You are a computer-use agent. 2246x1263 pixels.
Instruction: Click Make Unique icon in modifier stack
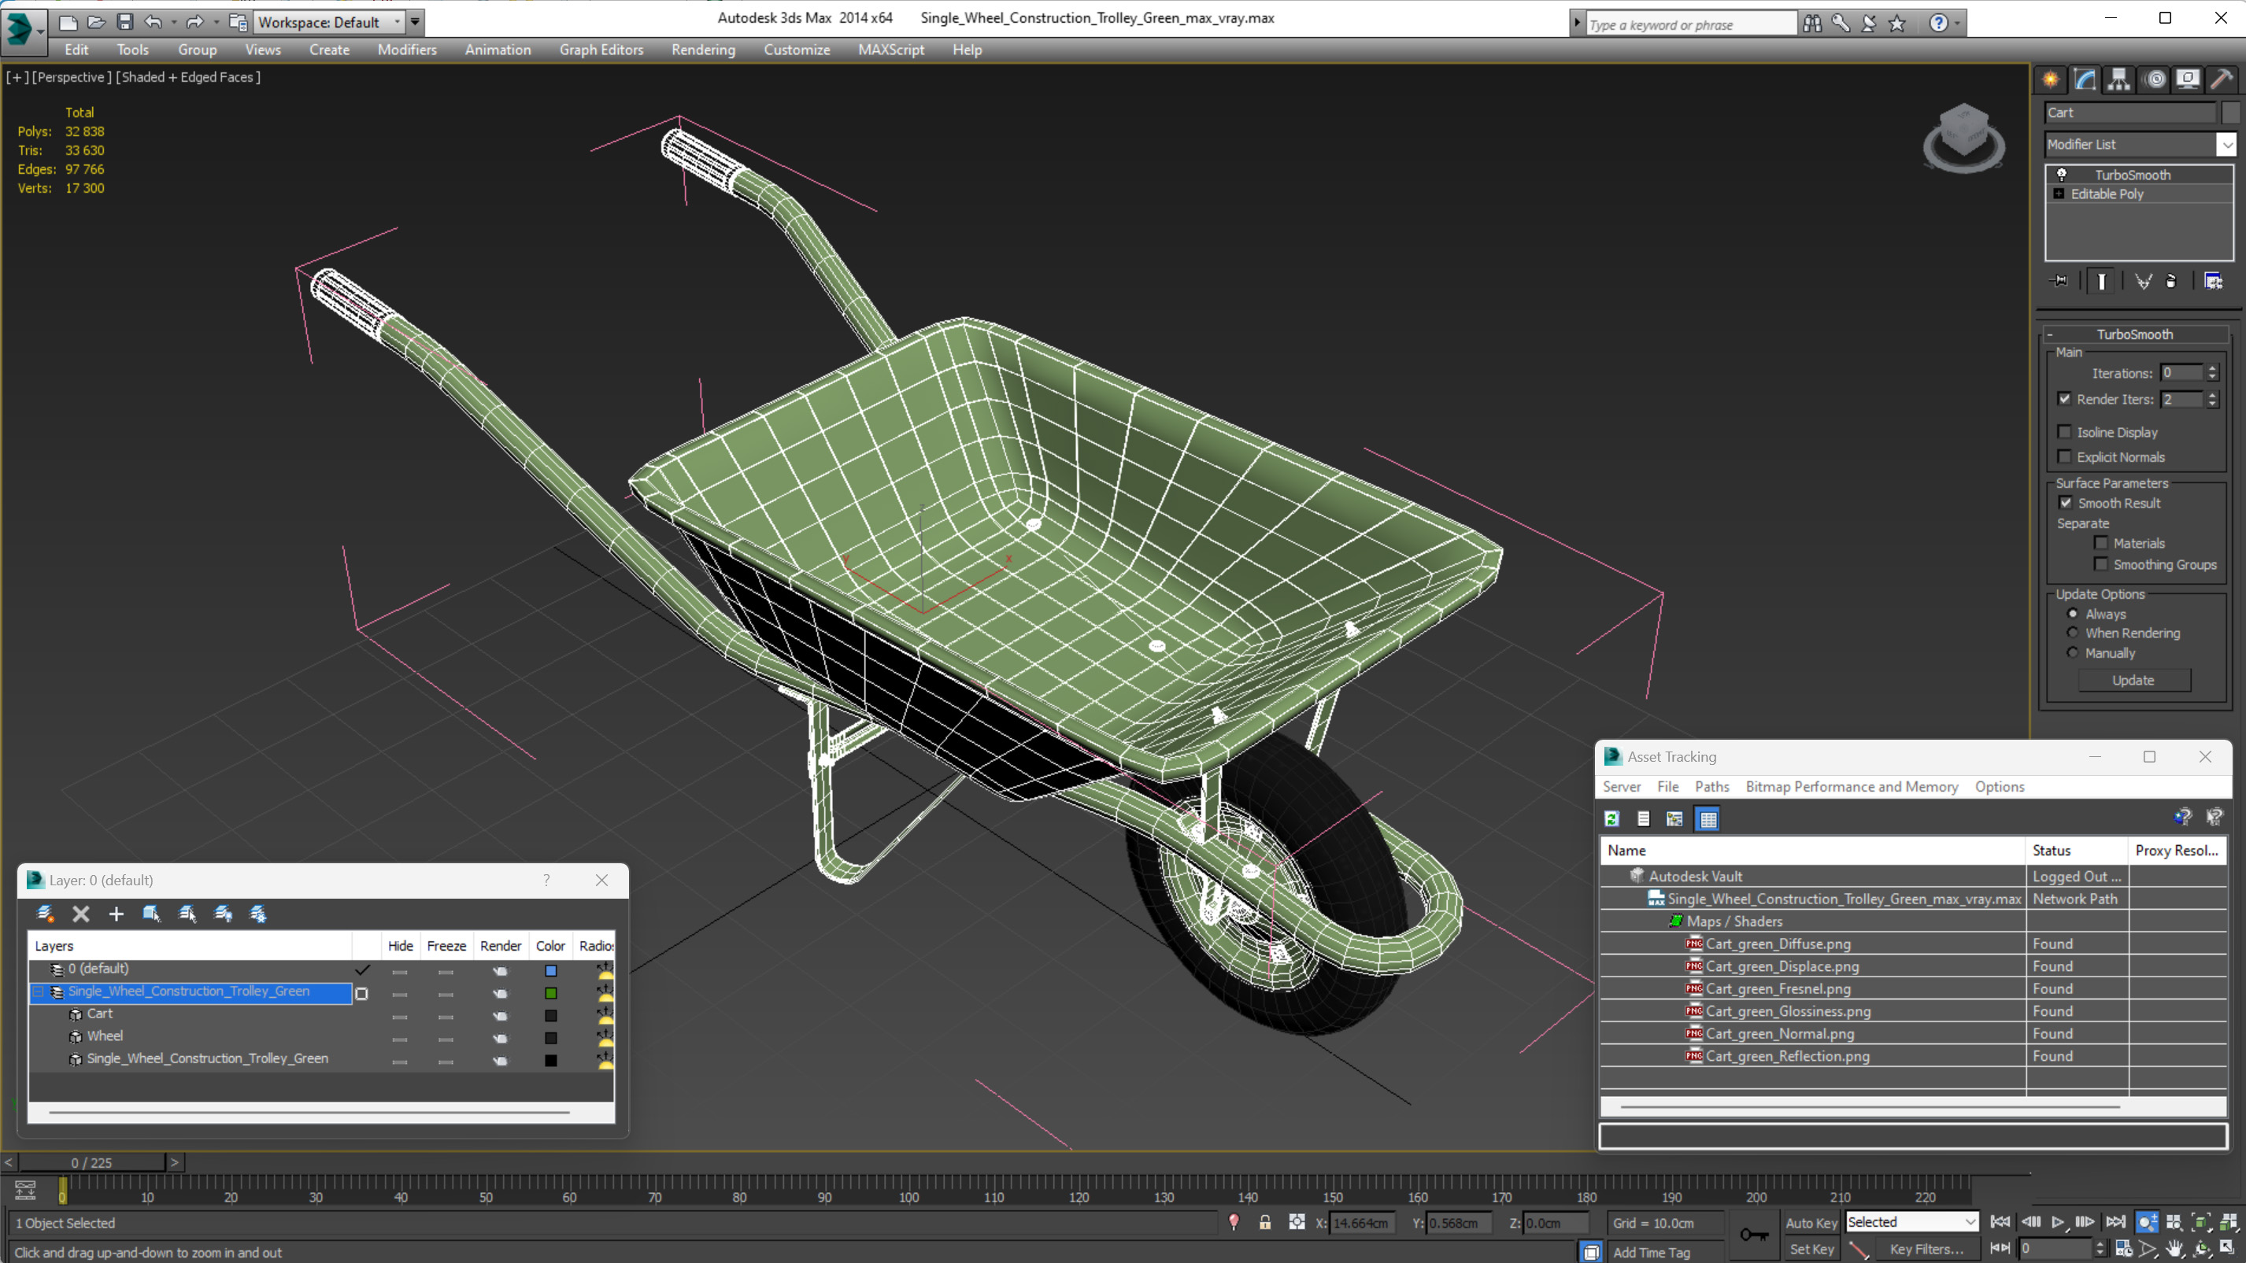tap(2143, 281)
